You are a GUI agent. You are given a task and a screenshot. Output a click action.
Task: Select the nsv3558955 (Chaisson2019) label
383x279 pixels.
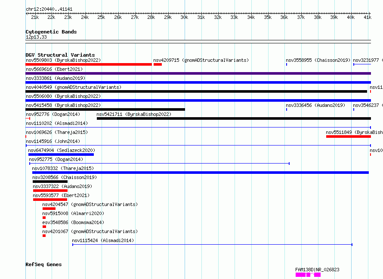click(318, 60)
